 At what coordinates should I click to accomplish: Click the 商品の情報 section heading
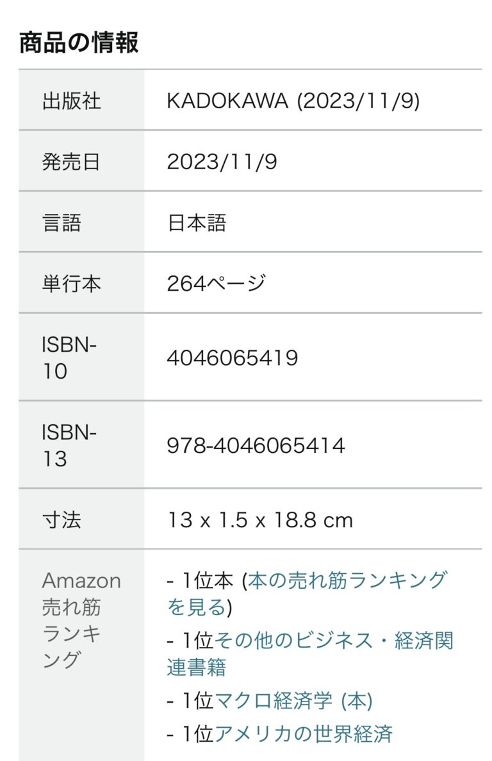coord(79,43)
